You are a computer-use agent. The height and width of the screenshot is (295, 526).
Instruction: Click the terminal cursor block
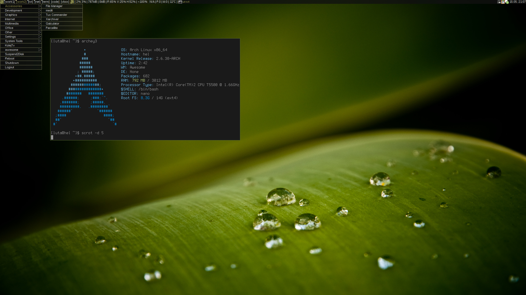pyautogui.click(x=52, y=137)
